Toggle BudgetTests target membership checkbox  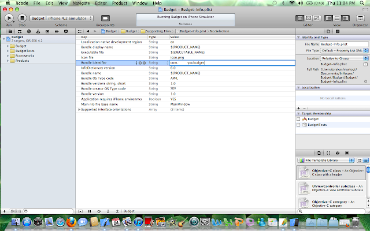[x=298, y=125]
